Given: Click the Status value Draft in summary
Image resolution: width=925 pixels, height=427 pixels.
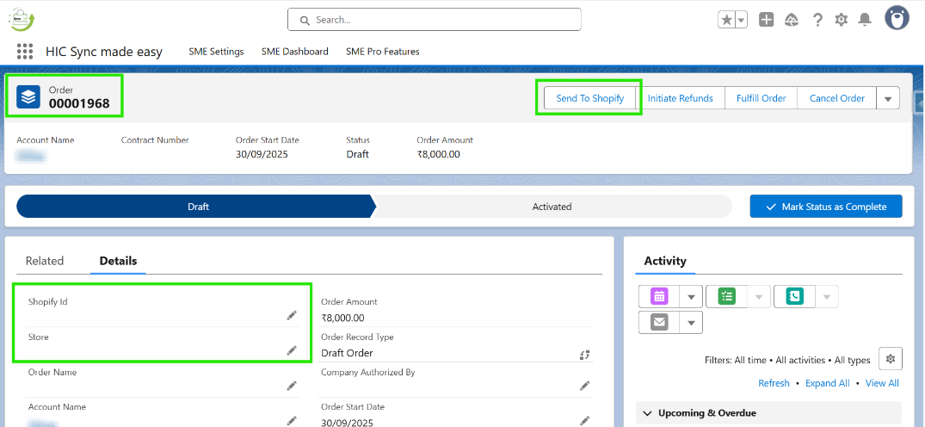Looking at the screenshot, I should [x=357, y=154].
